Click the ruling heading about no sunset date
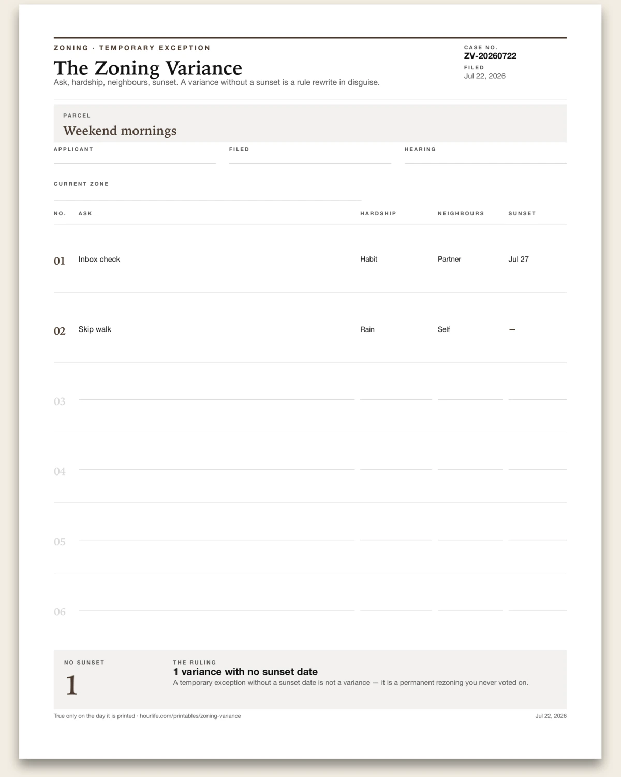 [245, 672]
